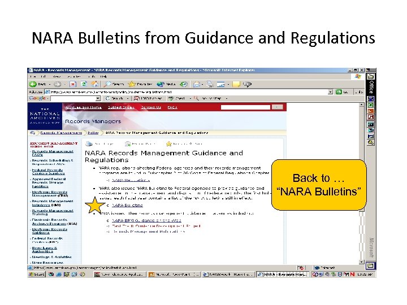Open the FAQs header link
The image size is (407, 305).
(x=172, y=107)
